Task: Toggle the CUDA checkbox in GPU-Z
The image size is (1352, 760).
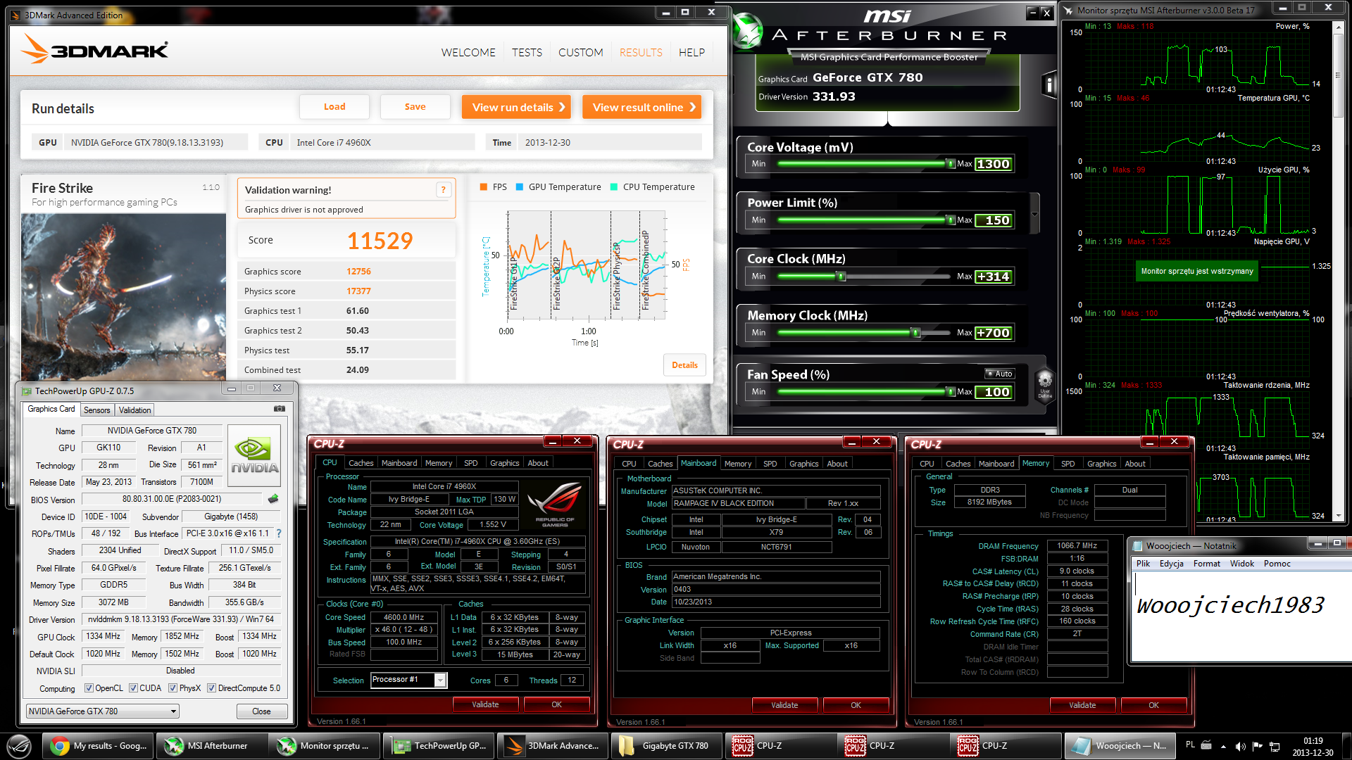Action: (133, 688)
